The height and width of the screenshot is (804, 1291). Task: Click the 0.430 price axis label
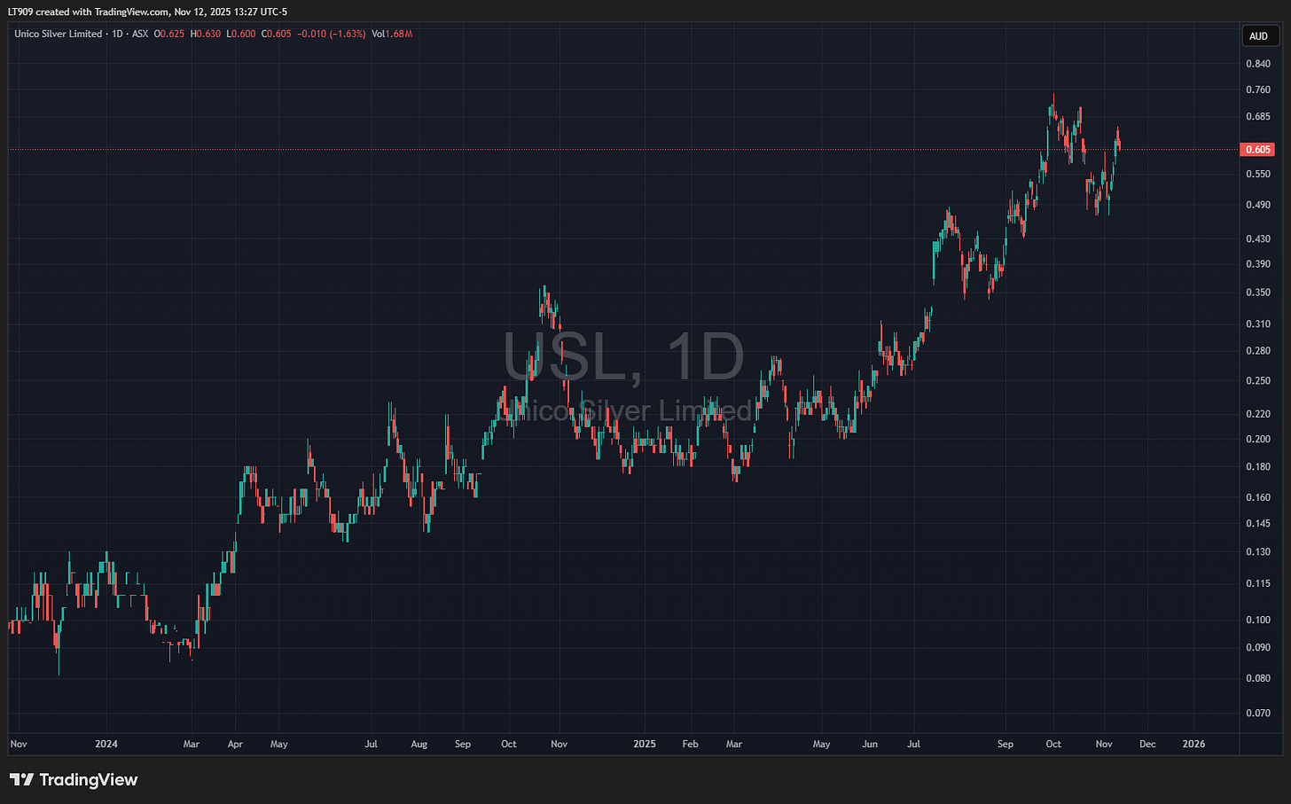pyautogui.click(x=1257, y=239)
